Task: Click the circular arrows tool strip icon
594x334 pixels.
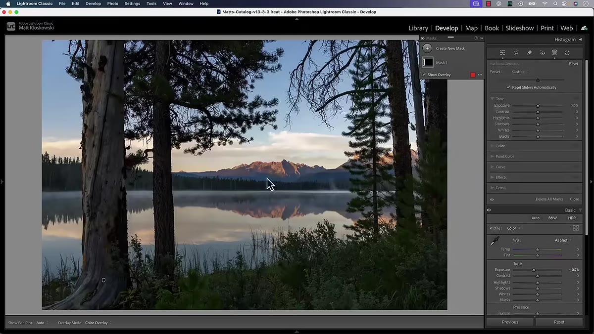Action: tap(567, 53)
